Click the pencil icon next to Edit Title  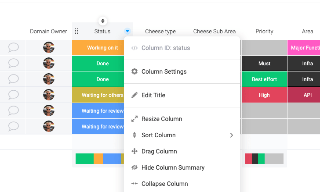[x=135, y=95]
